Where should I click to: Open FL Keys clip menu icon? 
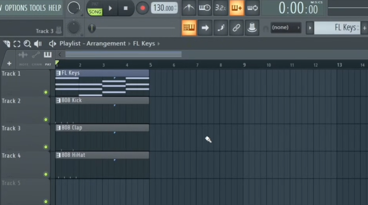click(58, 73)
